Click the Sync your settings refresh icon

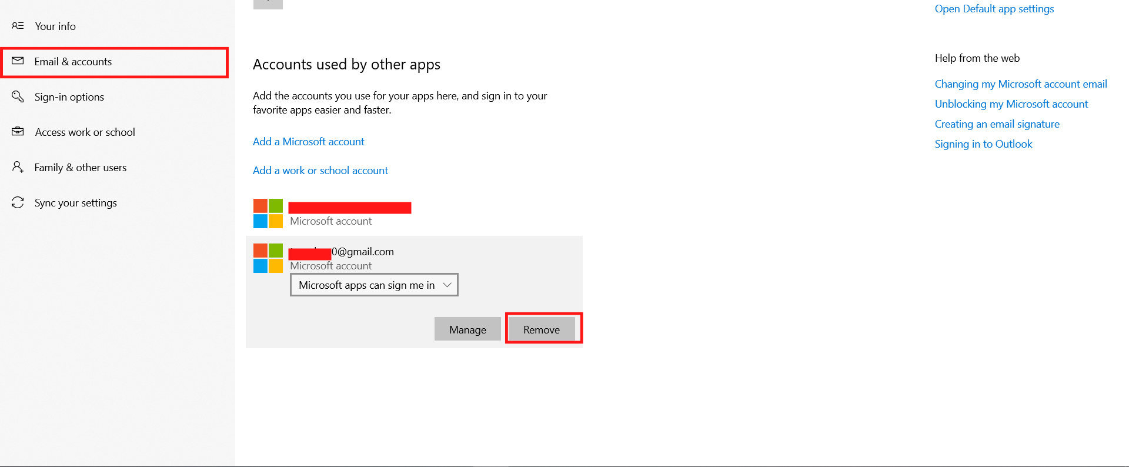(x=18, y=202)
